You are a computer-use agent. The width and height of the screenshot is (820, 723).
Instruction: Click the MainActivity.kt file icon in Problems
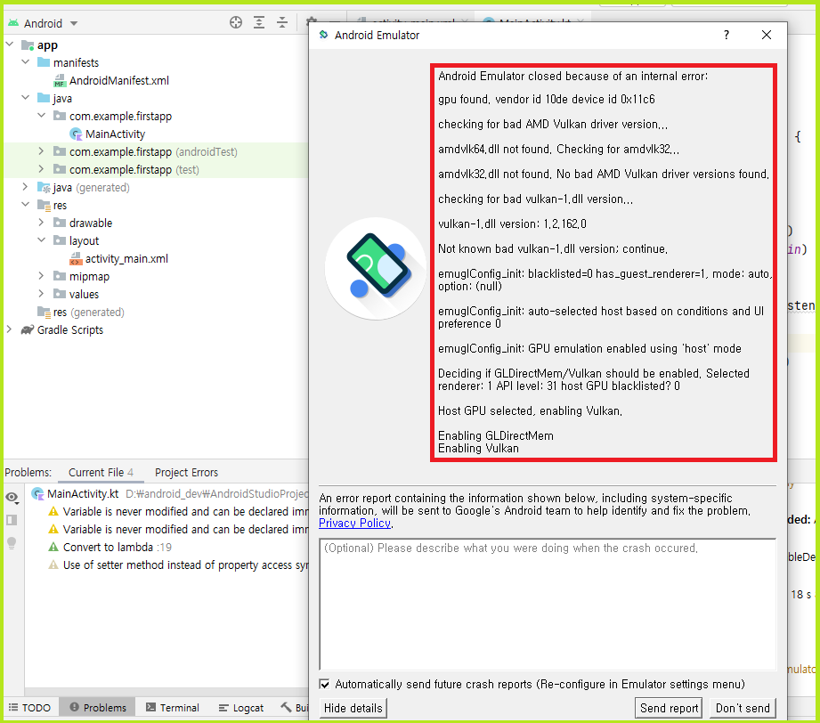click(37, 493)
